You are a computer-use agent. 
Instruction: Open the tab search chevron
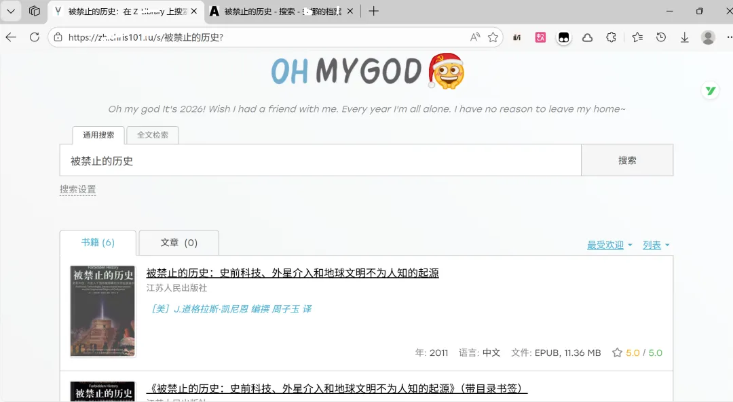pos(11,12)
